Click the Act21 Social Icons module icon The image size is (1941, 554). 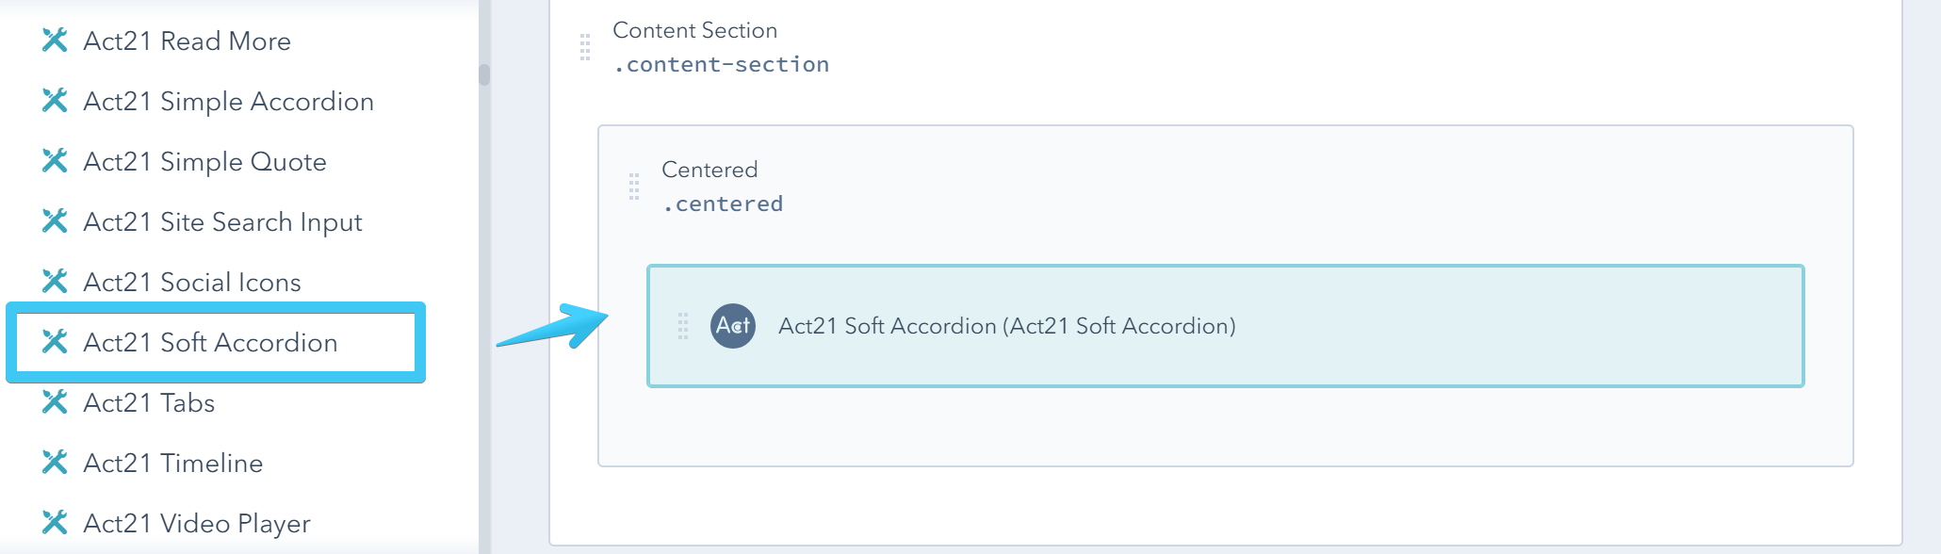point(58,282)
